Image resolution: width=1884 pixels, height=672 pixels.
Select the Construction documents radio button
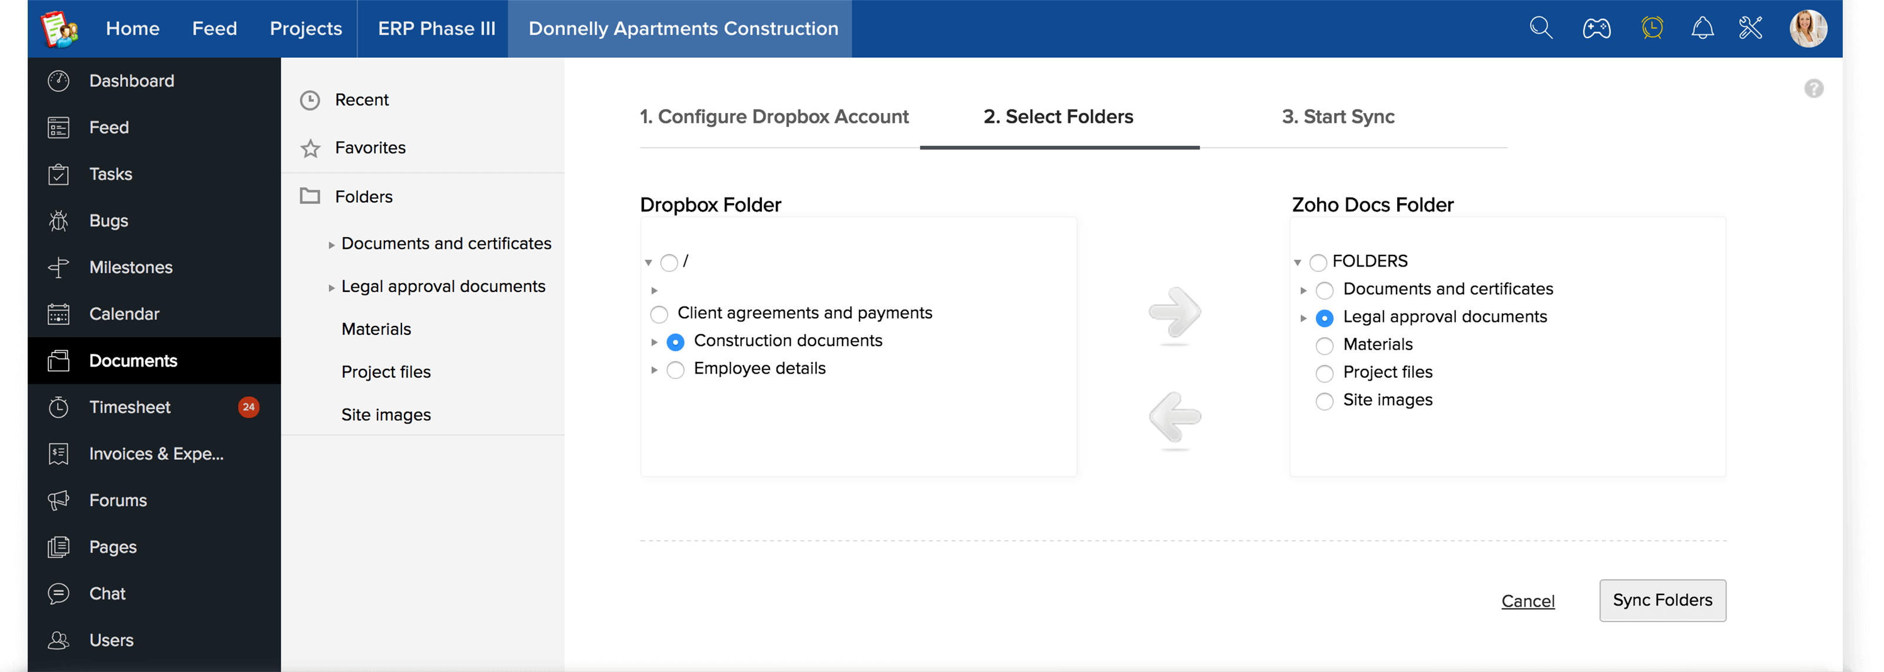(675, 341)
